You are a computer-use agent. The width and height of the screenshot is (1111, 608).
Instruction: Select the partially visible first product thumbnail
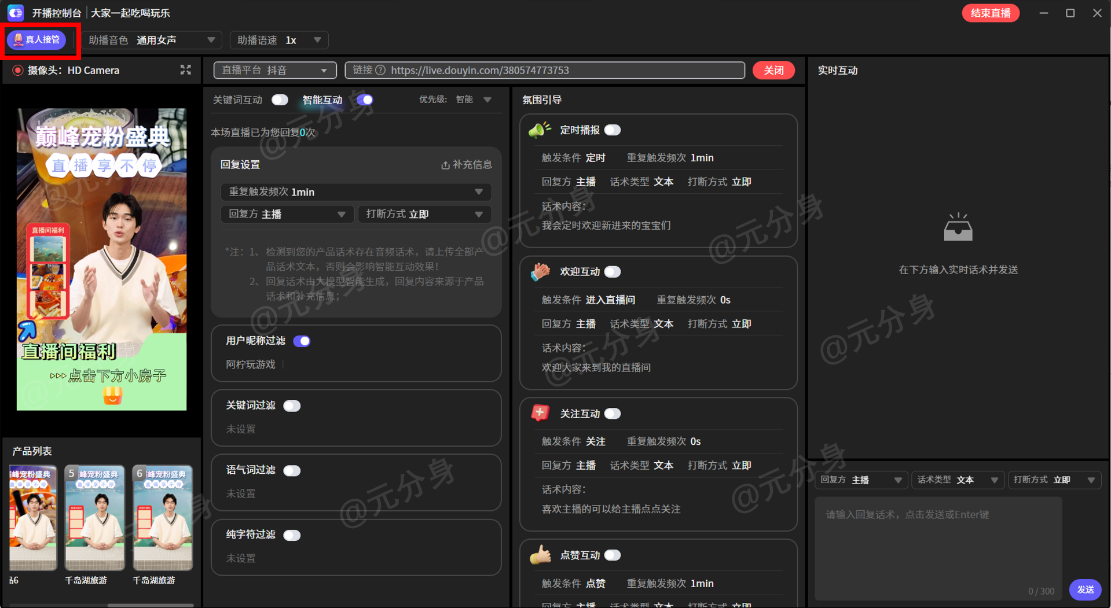33,518
